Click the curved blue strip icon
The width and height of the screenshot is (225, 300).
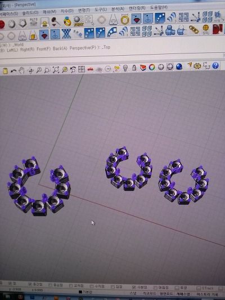point(112,32)
